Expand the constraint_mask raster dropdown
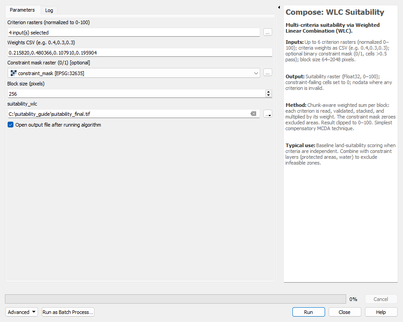 256,73
